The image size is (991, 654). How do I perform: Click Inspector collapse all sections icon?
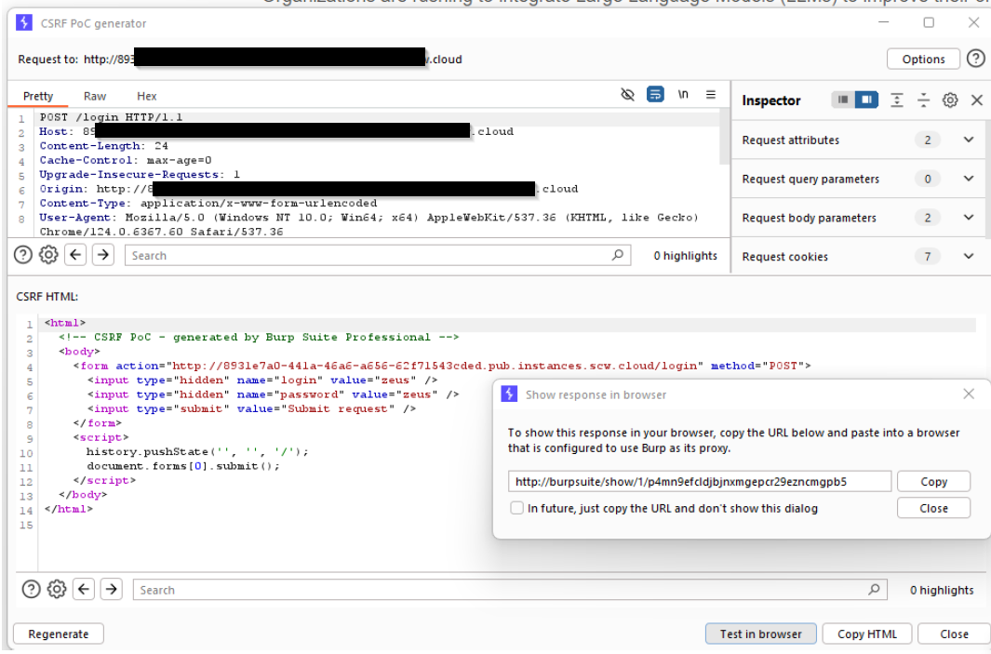click(x=923, y=100)
